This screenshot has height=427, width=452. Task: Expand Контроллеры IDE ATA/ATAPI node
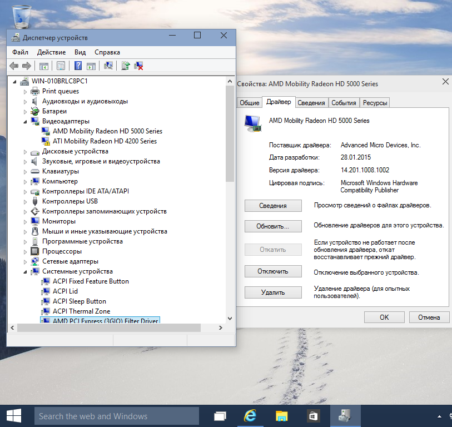(x=26, y=192)
